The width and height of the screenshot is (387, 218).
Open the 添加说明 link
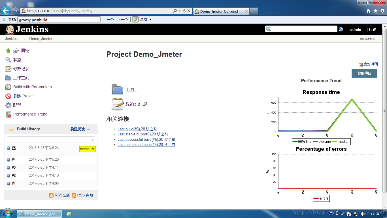coord(371,64)
